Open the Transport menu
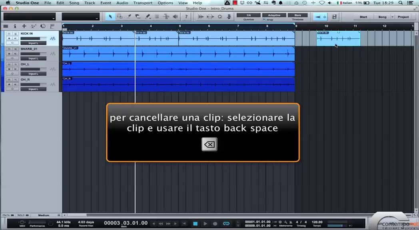The width and height of the screenshot is (419, 230). 143,3
